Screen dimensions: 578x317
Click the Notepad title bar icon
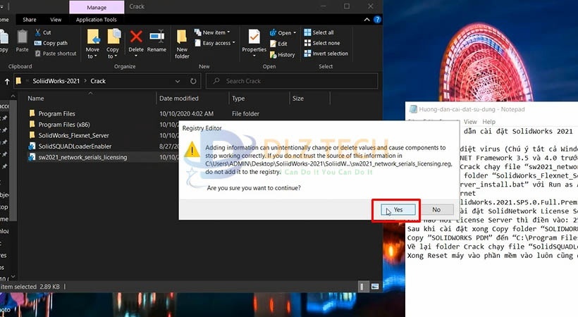click(x=413, y=109)
